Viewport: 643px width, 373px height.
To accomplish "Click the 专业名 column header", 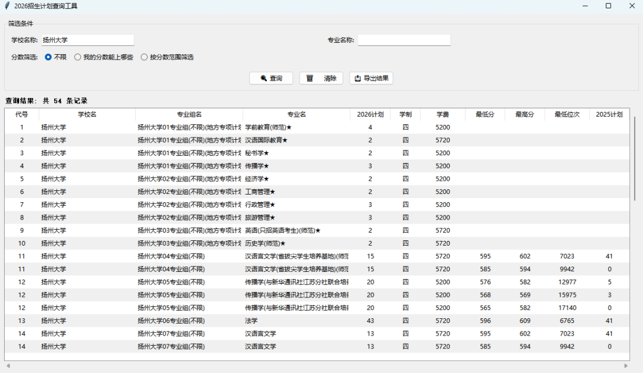I will click(296, 114).
